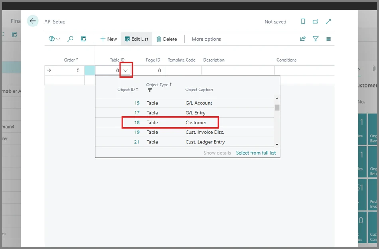Open More options menu
This screenshot has height=249, width=379.
click(206, 39)
